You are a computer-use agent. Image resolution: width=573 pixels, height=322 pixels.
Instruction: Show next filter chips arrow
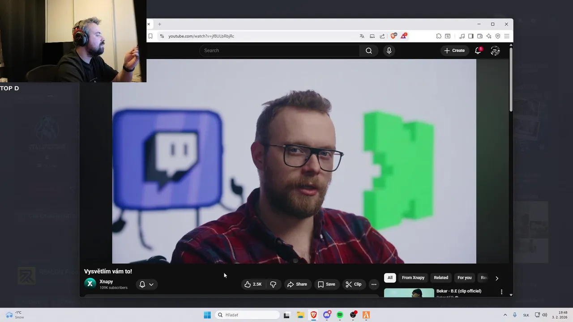496,278
